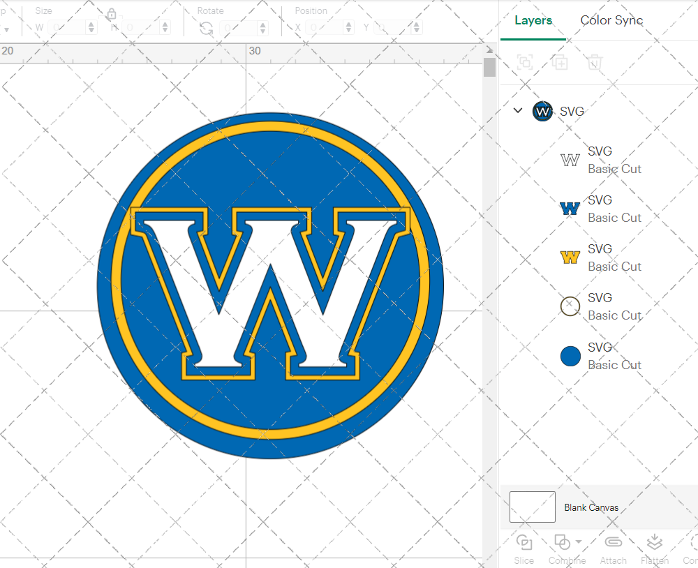Click the Delete trash icon
The height and width of the screenshot is (568, 698).
click(x=594, y=62)
